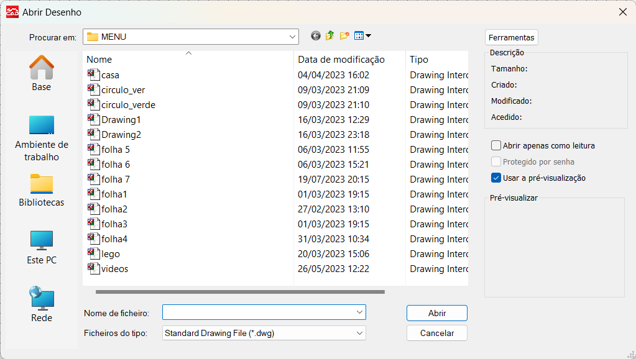636x359 pixels.
Task: Open the view menu icon
Action: tap(362, 35)
